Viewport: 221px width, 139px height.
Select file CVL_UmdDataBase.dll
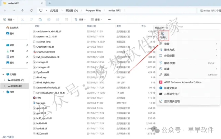click(48, 57)
